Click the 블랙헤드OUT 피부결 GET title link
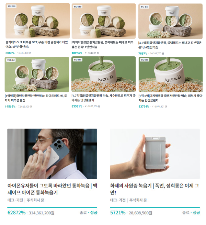The height and width of the screenshot is (225, 206). [x=37, y=44]
